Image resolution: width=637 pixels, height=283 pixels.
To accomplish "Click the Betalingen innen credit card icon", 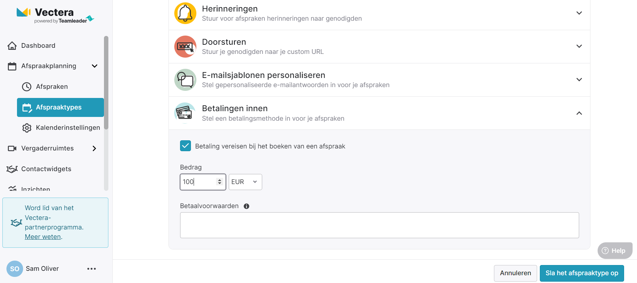I will click(185, 113).
